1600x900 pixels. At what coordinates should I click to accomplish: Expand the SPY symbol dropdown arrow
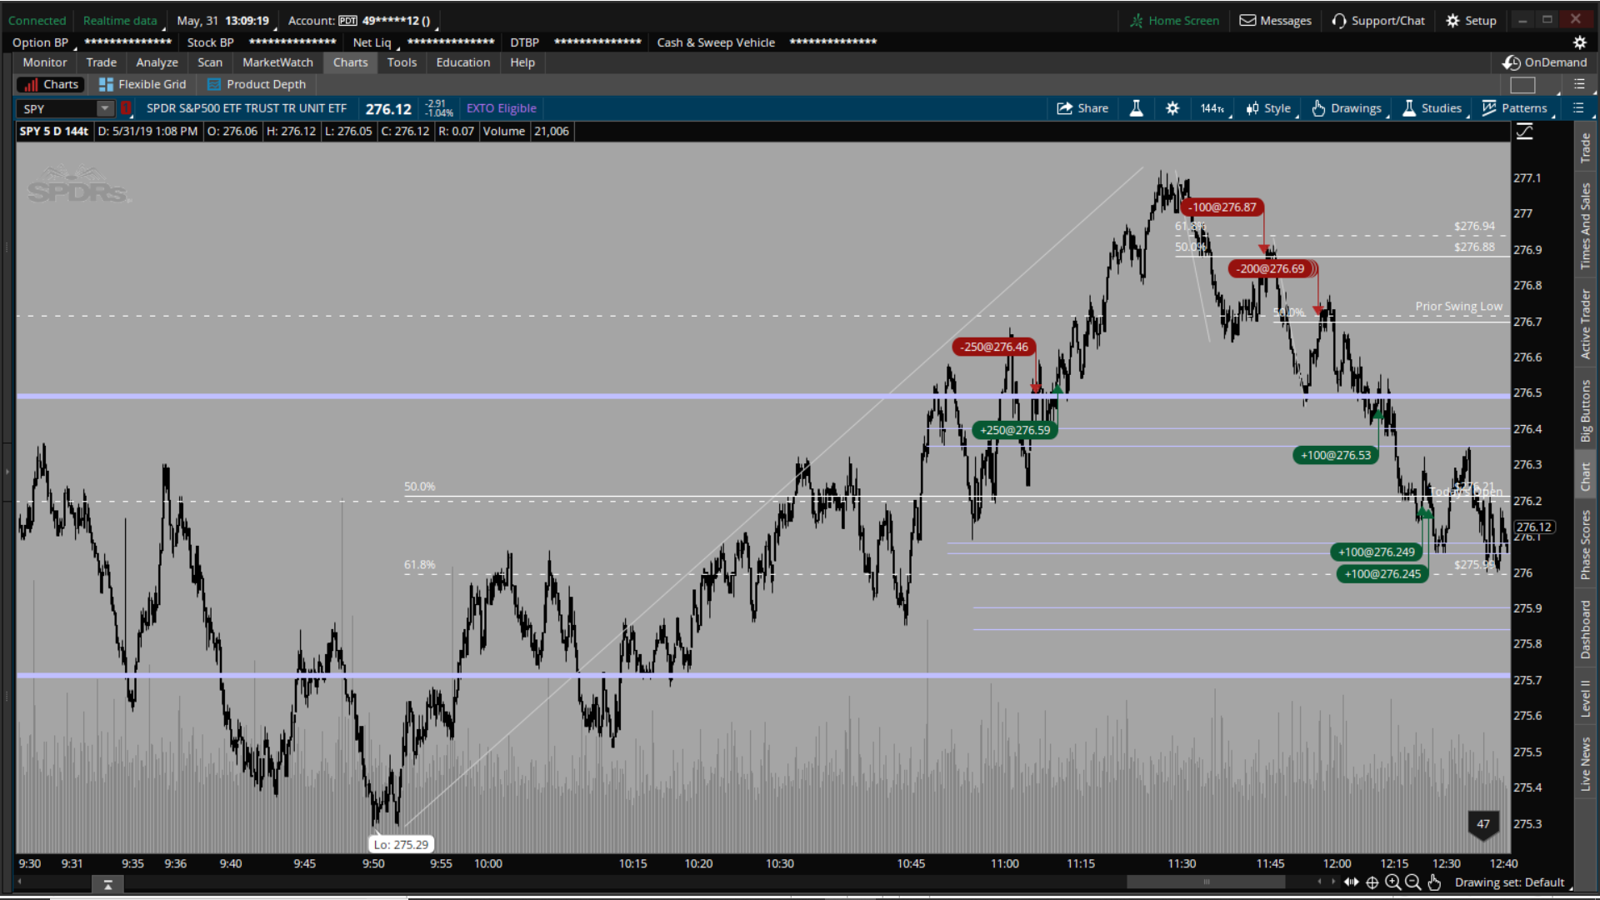click(x=105, y=108)
